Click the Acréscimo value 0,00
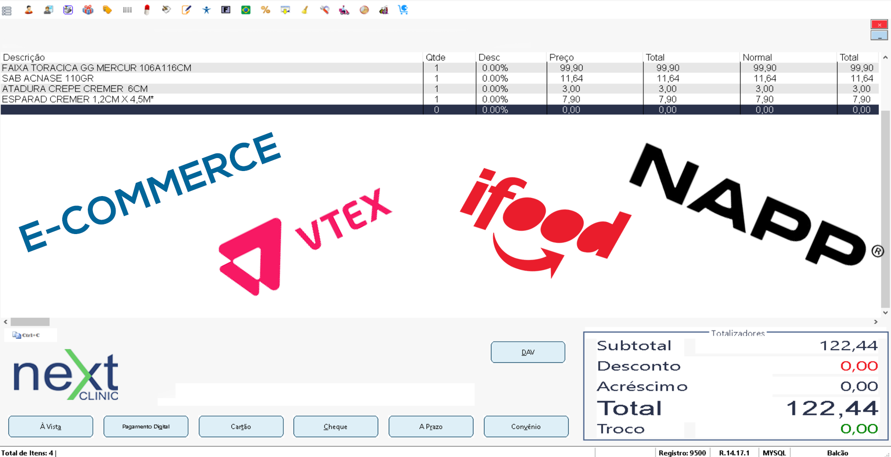891x457 pixels. point(859,386)
